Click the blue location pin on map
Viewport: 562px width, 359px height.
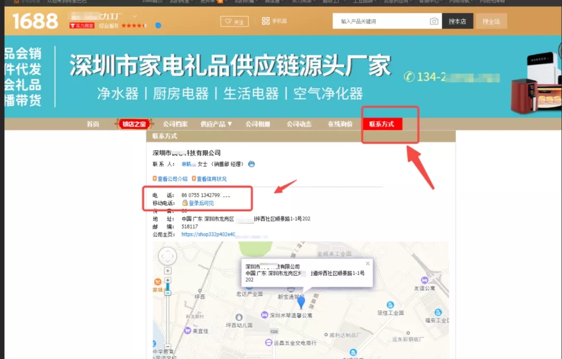click(x=301, y=301)
